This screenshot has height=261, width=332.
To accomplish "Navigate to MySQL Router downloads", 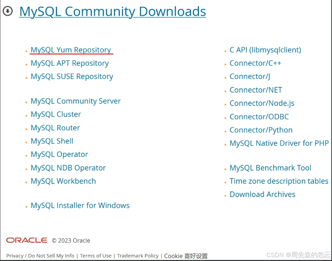I will (55, 128).
